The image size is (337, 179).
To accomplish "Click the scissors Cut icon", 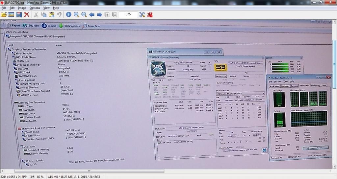I will [36, 14].
